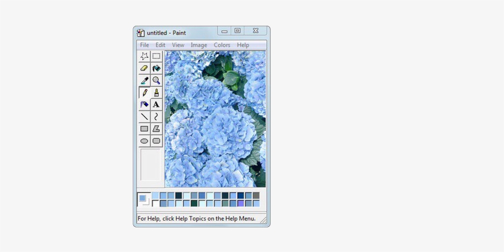Choose the violet purple palette swatch
This screenshot has height=252, width=504.
241,203
